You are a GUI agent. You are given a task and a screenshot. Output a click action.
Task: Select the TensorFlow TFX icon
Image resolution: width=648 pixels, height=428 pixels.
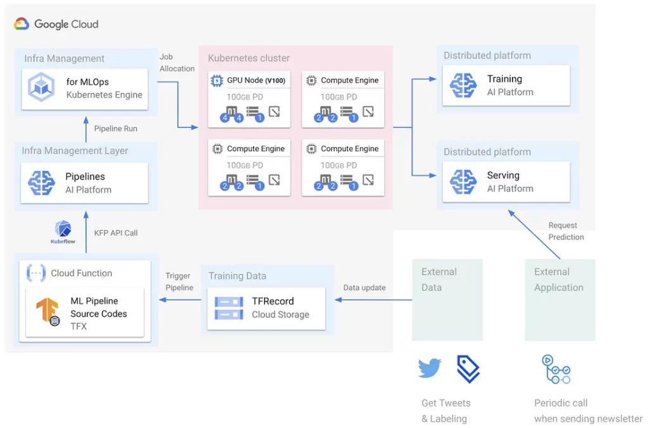click(47, 312)
